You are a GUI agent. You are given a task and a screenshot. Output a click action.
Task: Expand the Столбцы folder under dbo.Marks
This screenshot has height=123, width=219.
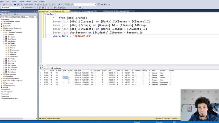[x=6, y=46]
